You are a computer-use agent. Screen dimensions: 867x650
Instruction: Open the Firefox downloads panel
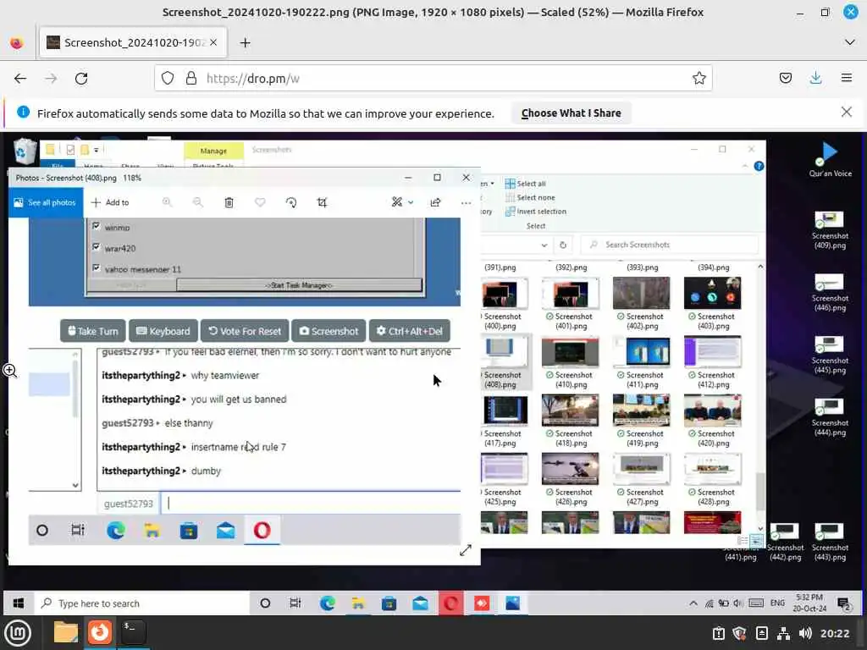[815, 79]
